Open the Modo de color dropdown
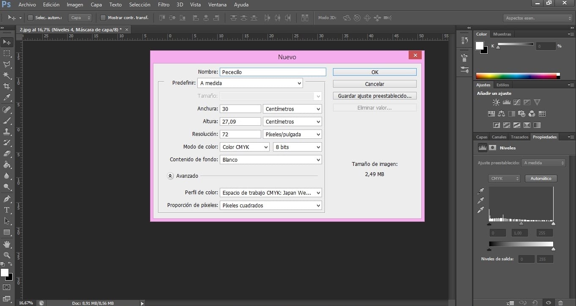Screen dimensions: 576x306 tap(245, 147)
